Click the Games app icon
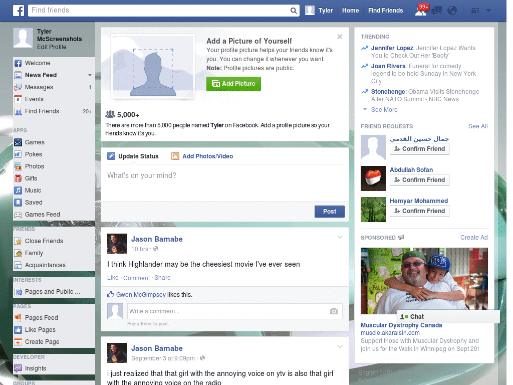Viewport: 513px width, 385px height. coord(18,142)
